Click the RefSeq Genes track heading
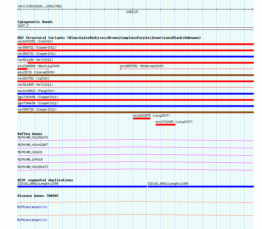The width and height of the screenshot is (262, 229). (x=30, y=134)
